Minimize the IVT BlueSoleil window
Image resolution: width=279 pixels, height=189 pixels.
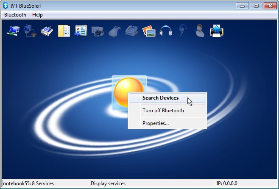pyautogui.click(x=242, y=6)
